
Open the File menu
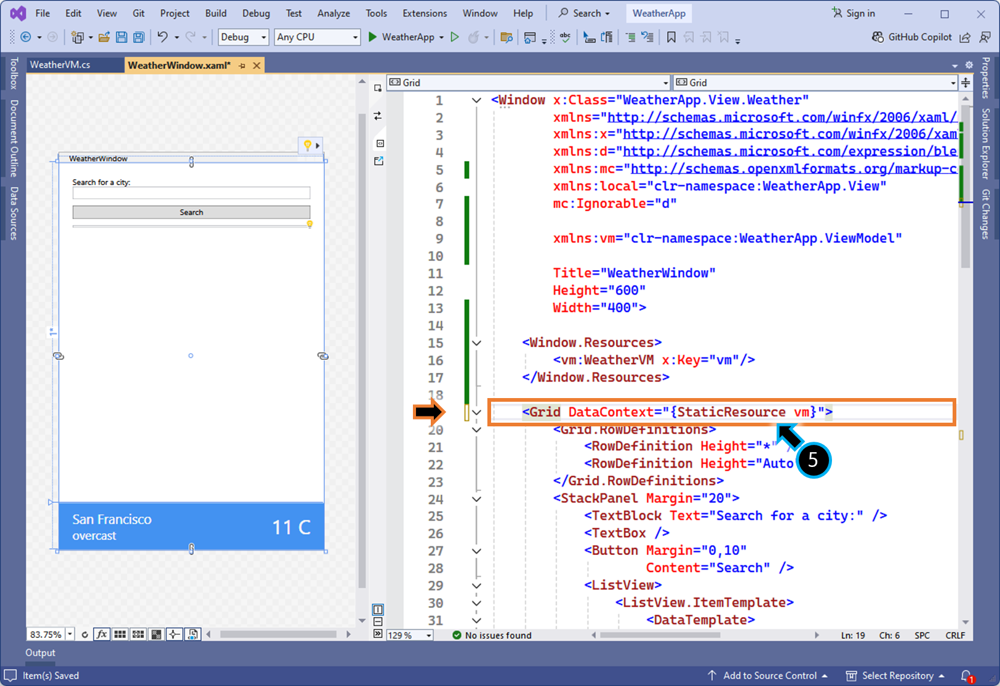coord(43,13)
